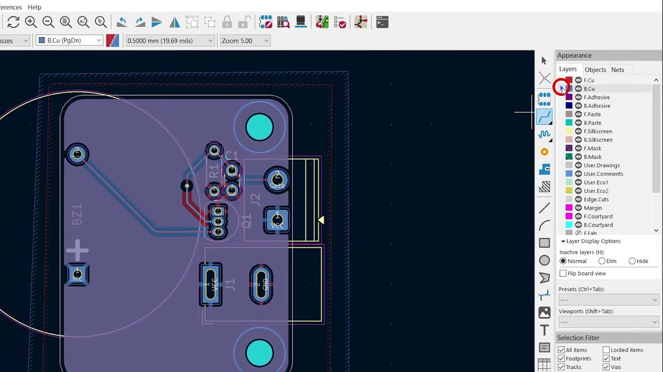Switch to the Nets tab
The height and width of the screenshot is (372, 663).
[617, 70]
